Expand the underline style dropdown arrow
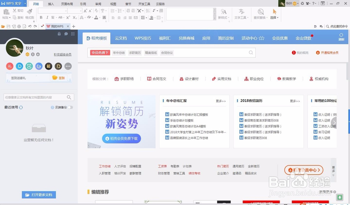 click(56, 17)
